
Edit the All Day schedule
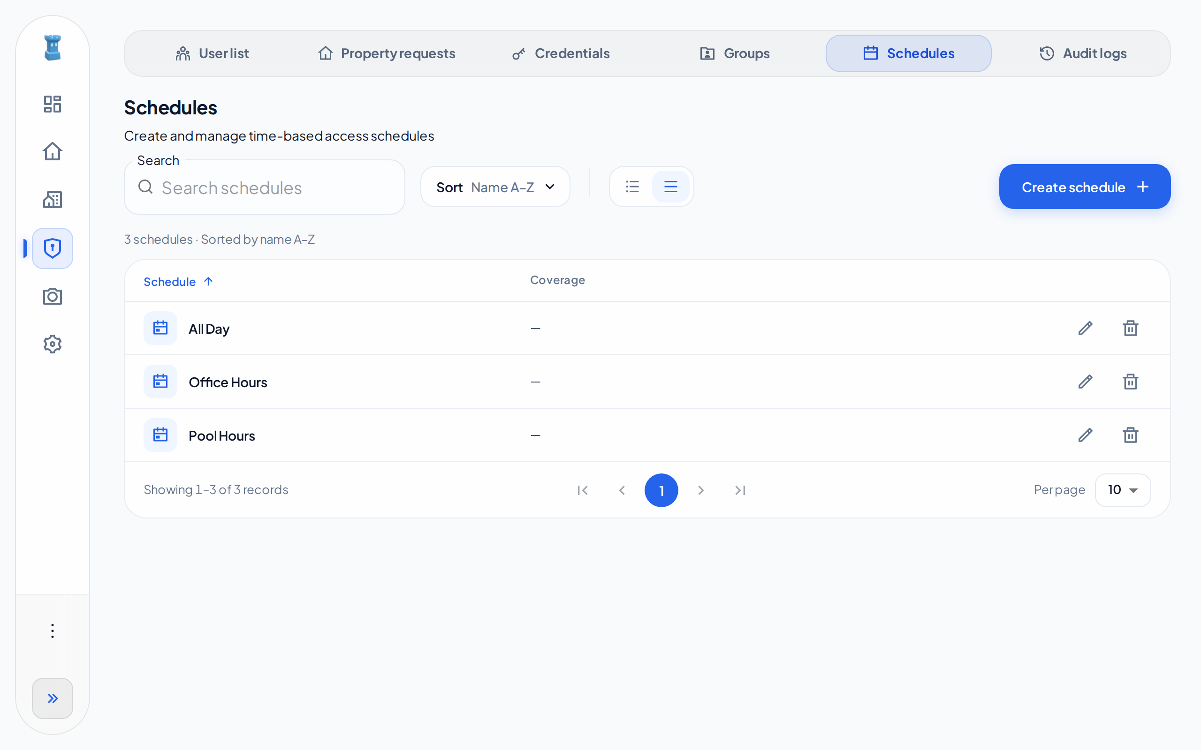click(x=1086, y=329)
